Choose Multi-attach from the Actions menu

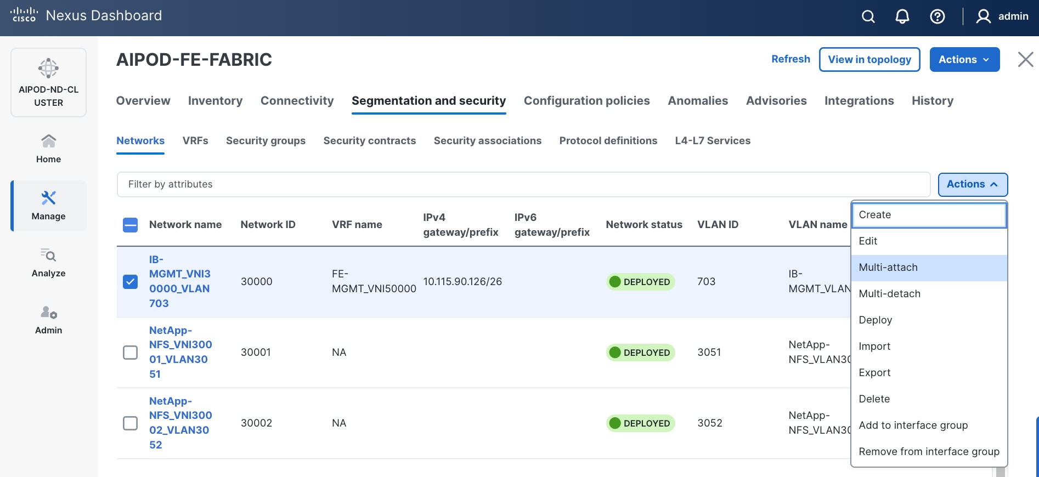(888, 268)
